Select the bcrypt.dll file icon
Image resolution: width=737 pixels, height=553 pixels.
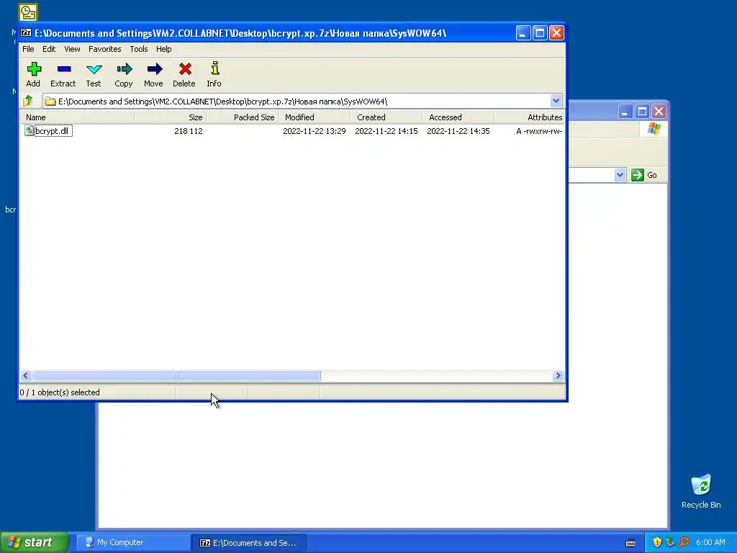[x=29, y=130]
